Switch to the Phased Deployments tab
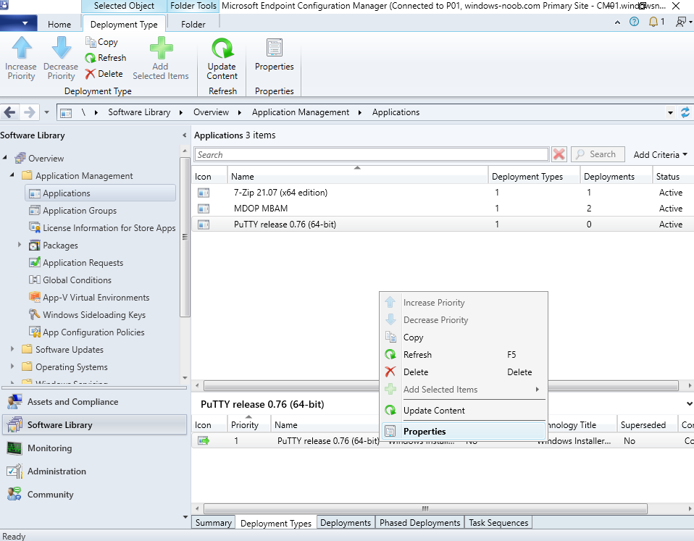This screenshot has height=541, width=694. (420, 523)
